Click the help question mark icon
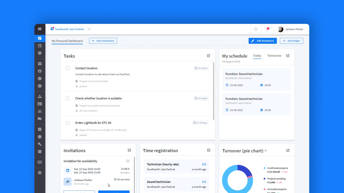344x193 pixels. [x=256, y=29]
